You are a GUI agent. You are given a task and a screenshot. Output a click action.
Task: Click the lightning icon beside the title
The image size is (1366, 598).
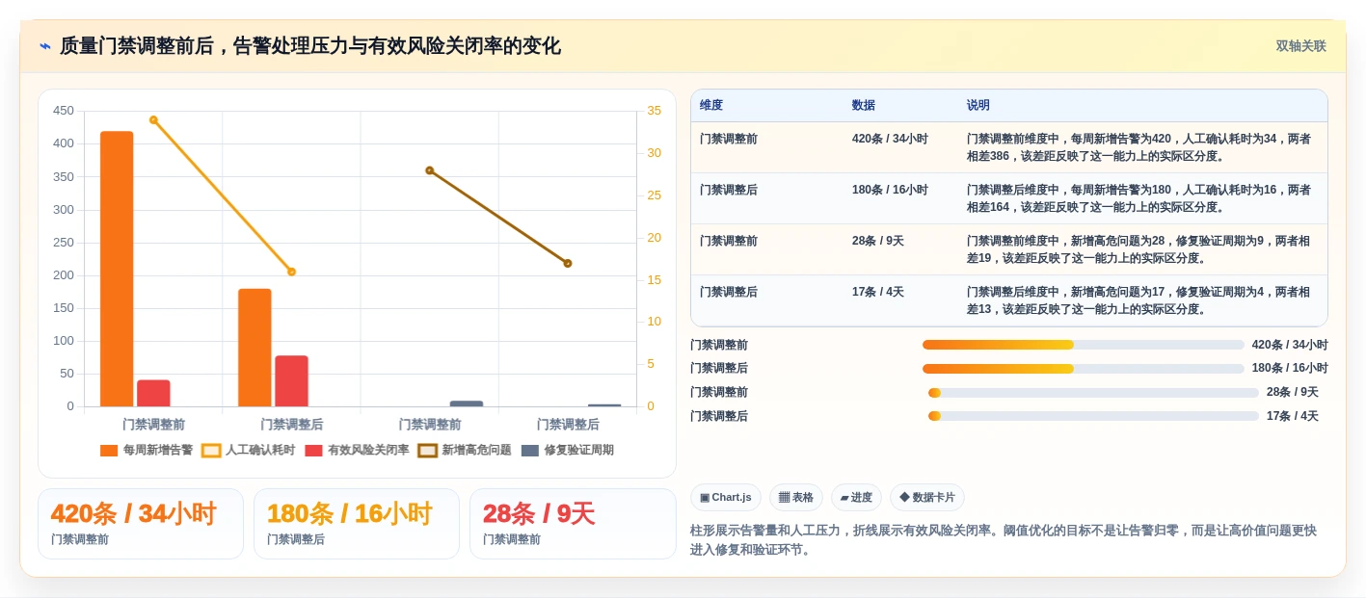(44, 46)
